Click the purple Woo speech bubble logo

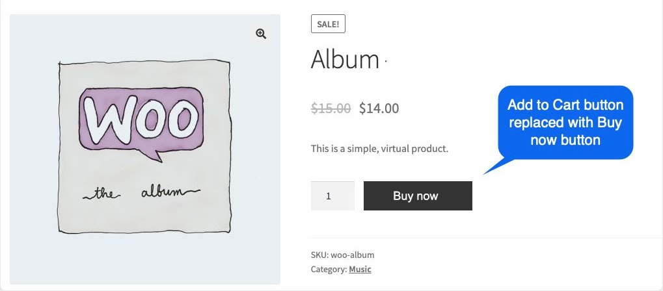(x=141, y=121)
